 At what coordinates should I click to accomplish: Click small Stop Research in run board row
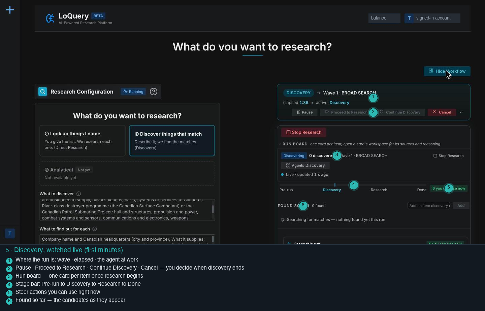(448, 156)
